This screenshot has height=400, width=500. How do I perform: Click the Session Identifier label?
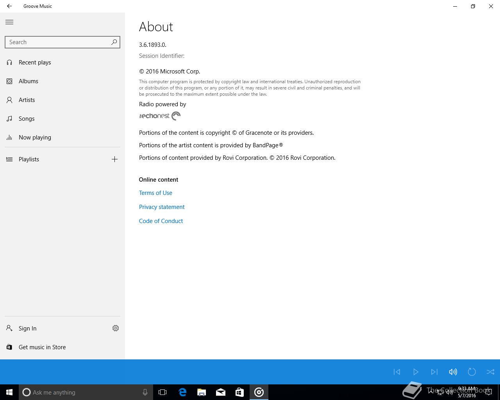[162, 56]
